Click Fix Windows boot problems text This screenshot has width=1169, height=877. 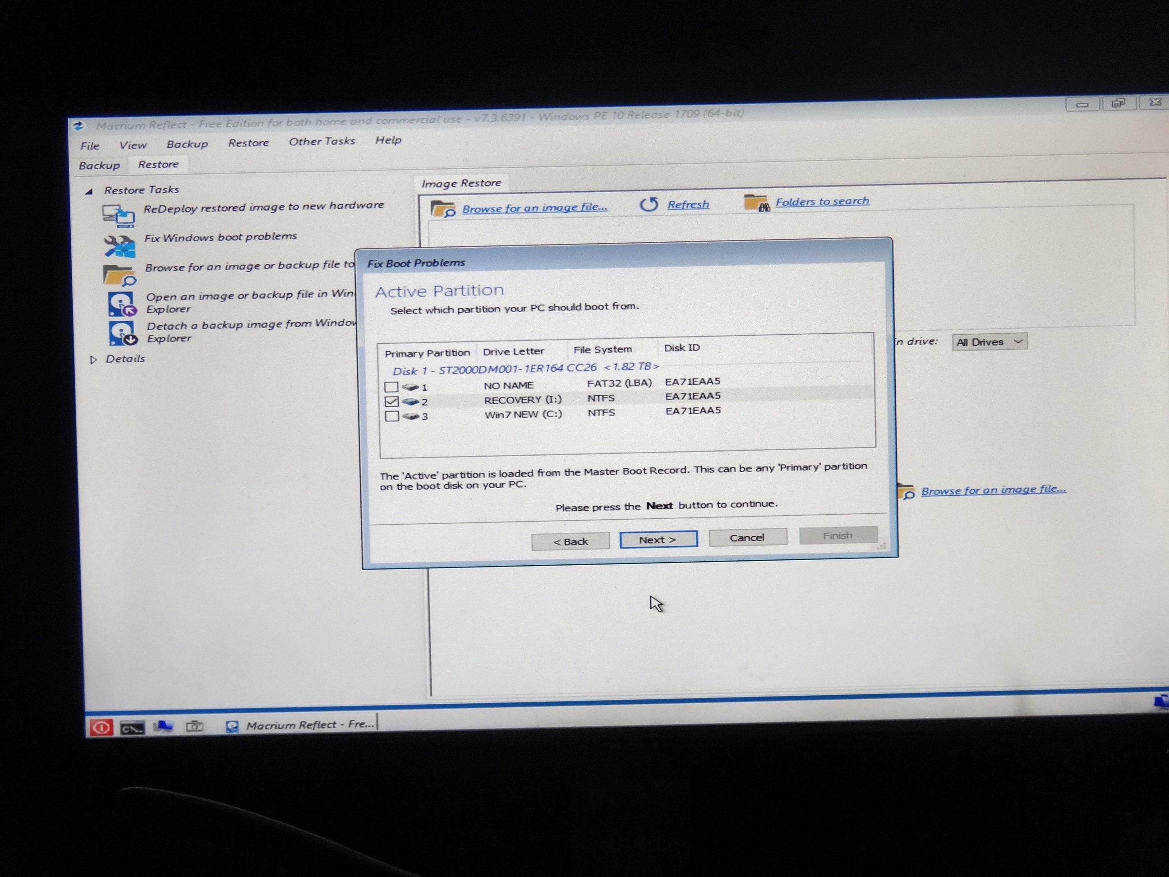[x=221, y=237]
